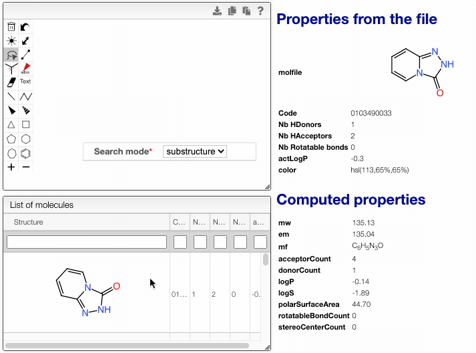Undo the last drawing action
The height and width of the screenshot is (353, 476).
click(25, 27)
